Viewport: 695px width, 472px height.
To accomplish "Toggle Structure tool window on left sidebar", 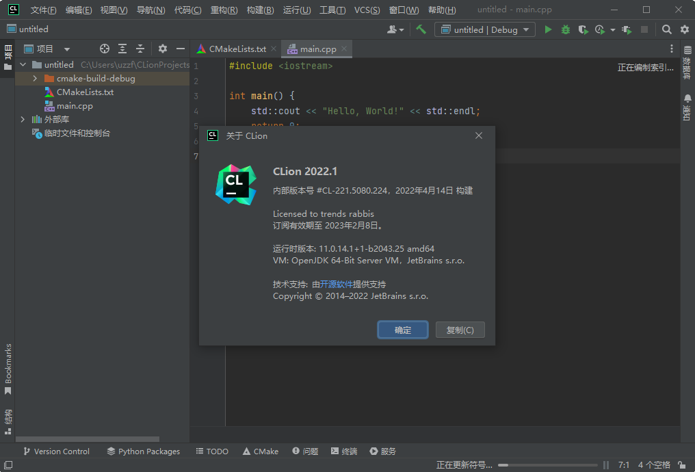I will coord(8,422).
